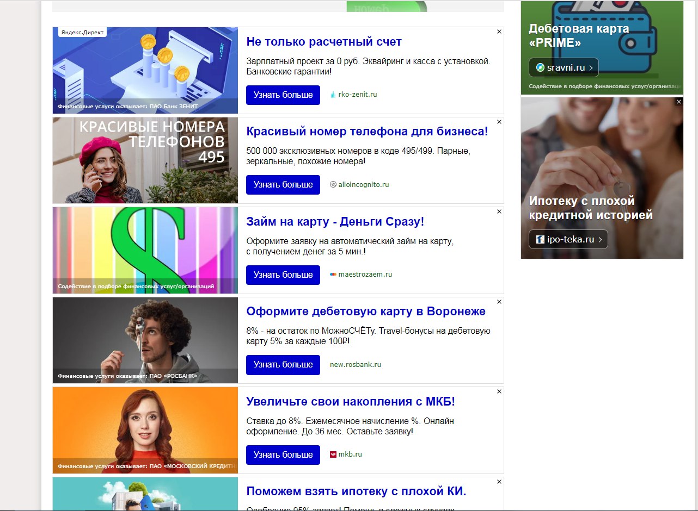Click the ipo-teka.ru logo icon
This screenshot has width=698, height=511.
(540, 239)
